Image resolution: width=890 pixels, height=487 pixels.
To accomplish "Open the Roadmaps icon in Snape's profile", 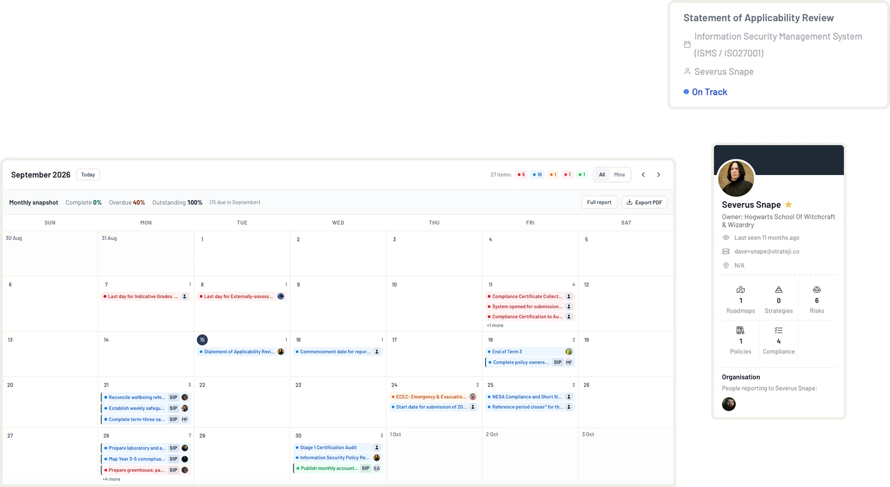I will coord(740,290).
